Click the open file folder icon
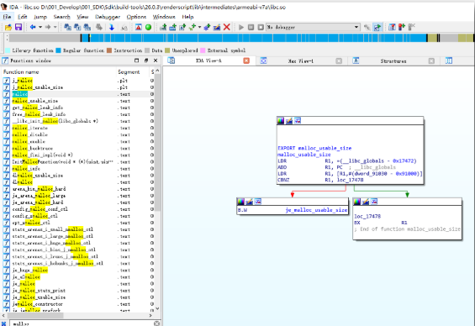The height and width of the screenshot is (326, 475). pos(8,27)
